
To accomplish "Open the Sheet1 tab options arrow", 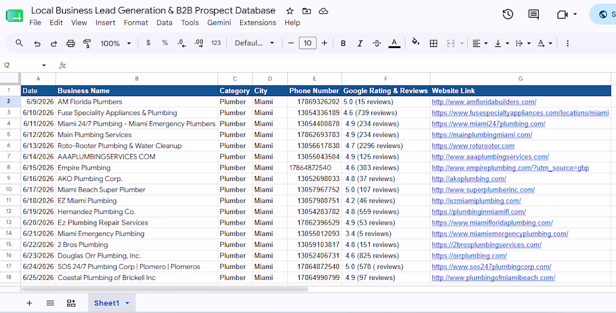I will [127, 303].
